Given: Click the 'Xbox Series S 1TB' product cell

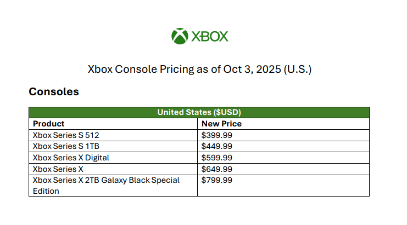Looking at the screenshot, I should 66,146.
